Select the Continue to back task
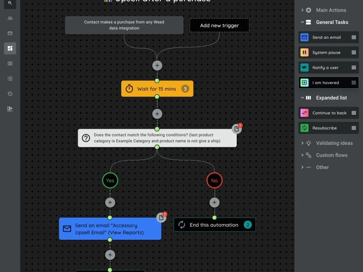The image size is (363, 272). 329,113
